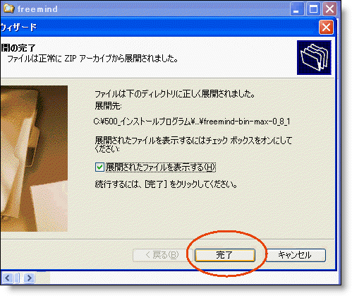This screenshot has height=296, width=352.
Task: Click the left arrow of horizontal scrollbar
Action: point(8,278)
